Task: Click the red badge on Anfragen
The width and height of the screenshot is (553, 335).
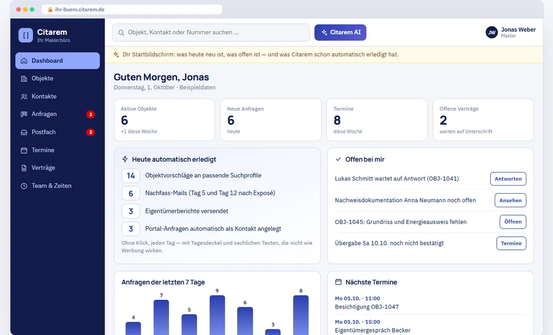Action: pyautogui.click(x=90, y=114)
